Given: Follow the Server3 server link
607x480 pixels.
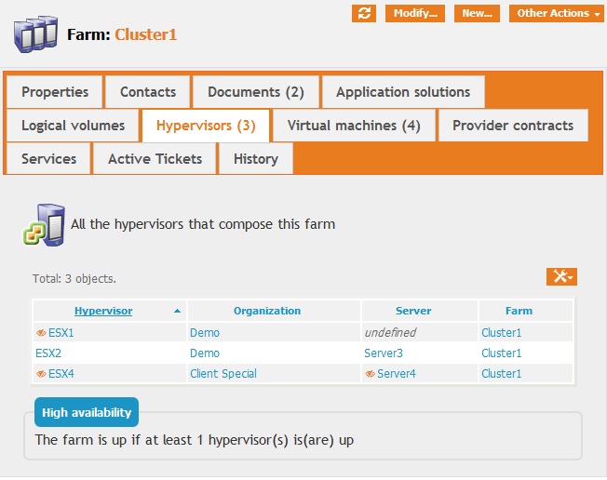Looking at the screenshot, I should [384, 353].
